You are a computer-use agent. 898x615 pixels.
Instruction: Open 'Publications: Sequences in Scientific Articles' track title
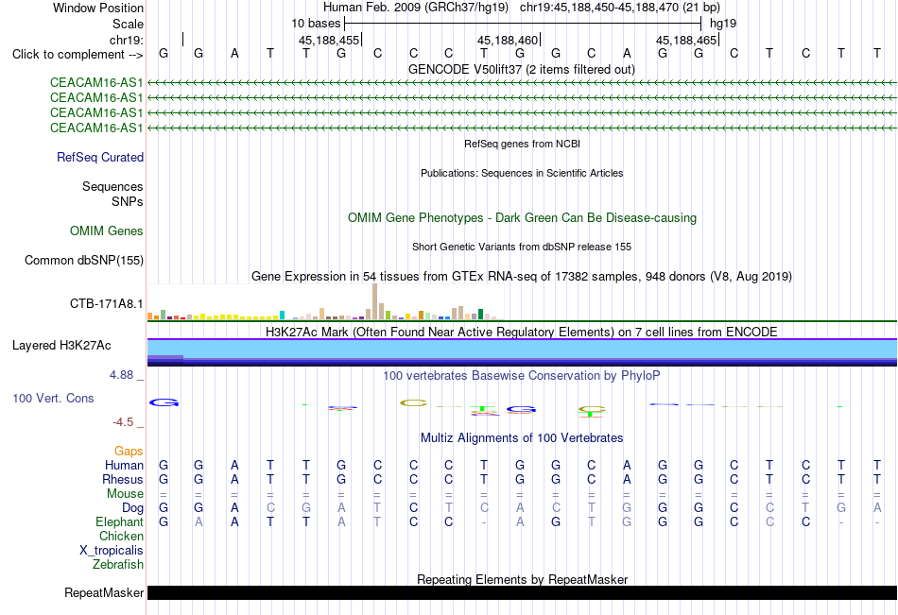pyautogui.click(x=522, y=173)
